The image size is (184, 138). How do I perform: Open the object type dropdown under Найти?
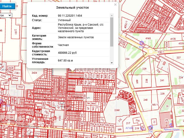6,15
